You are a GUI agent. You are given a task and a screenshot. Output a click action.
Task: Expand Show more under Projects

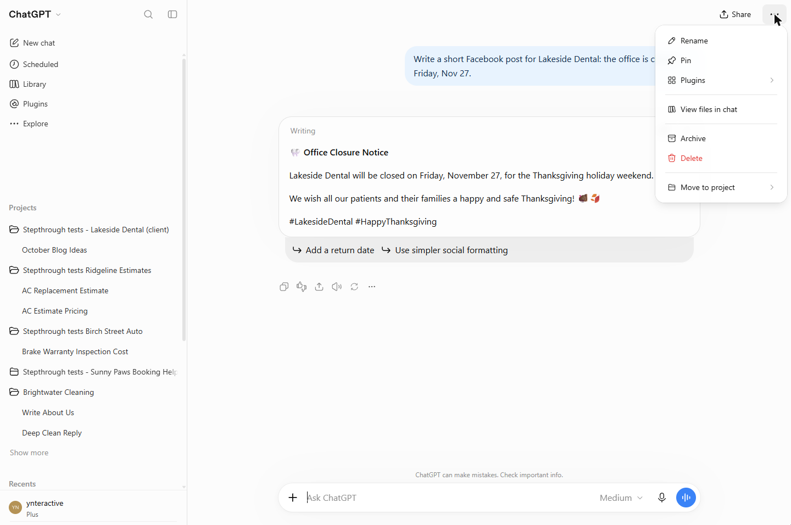pos(29,453)
